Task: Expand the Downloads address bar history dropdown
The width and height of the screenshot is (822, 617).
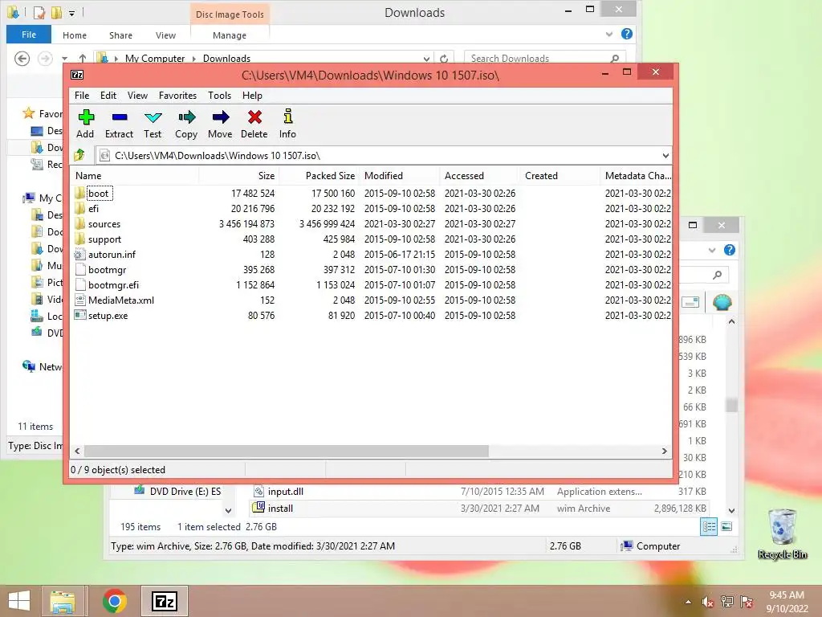Action: point(427,59)
